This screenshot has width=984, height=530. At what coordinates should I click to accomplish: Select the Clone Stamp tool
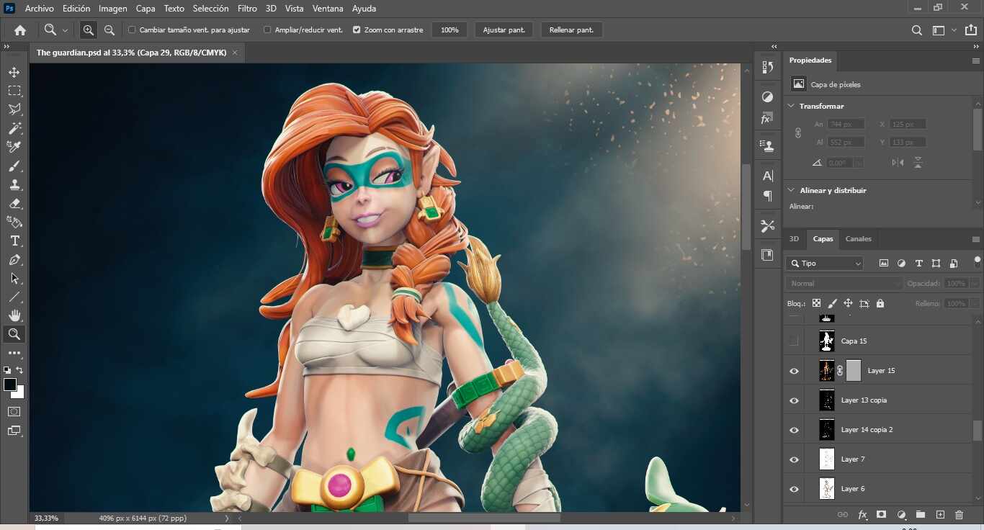click(x=14, y=185)
